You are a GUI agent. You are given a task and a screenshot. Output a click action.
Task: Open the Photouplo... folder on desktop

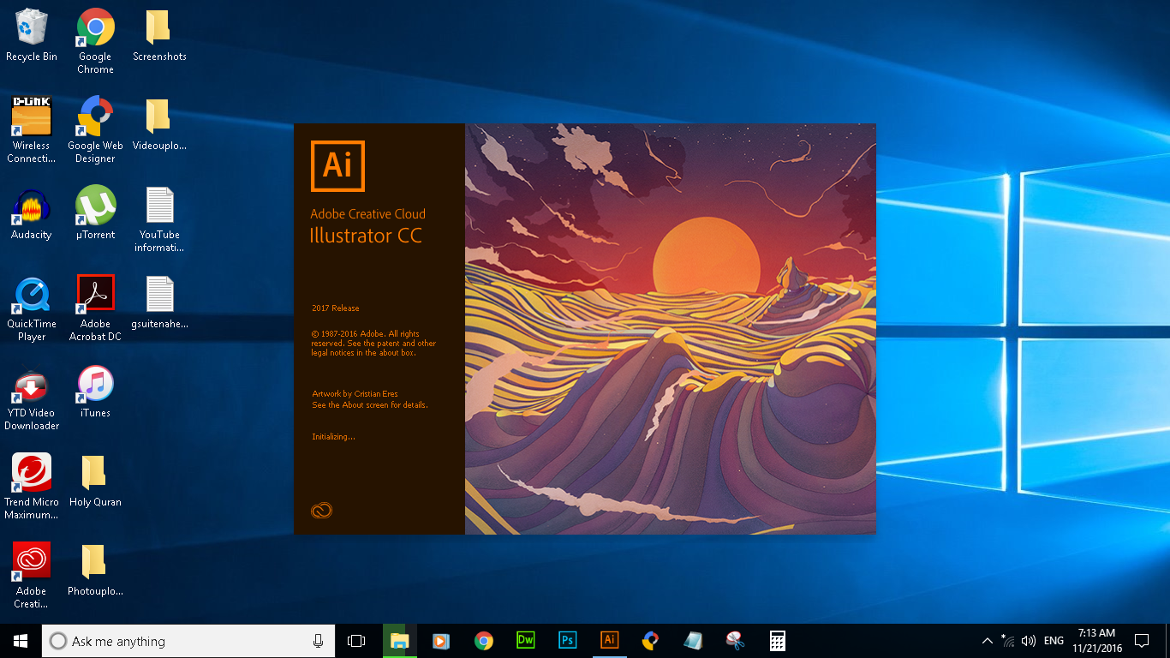click(95, 570)
